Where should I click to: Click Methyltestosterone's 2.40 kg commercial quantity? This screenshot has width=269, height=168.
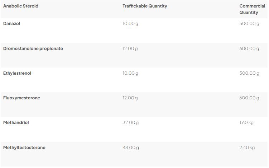point(247,148)
